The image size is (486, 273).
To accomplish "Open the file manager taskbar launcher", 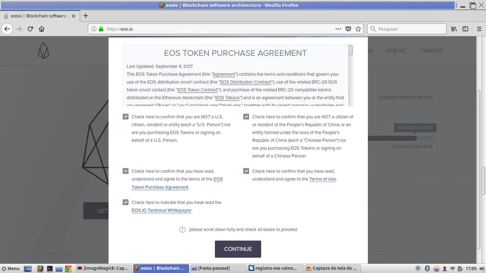I will (x=59, y=268).
